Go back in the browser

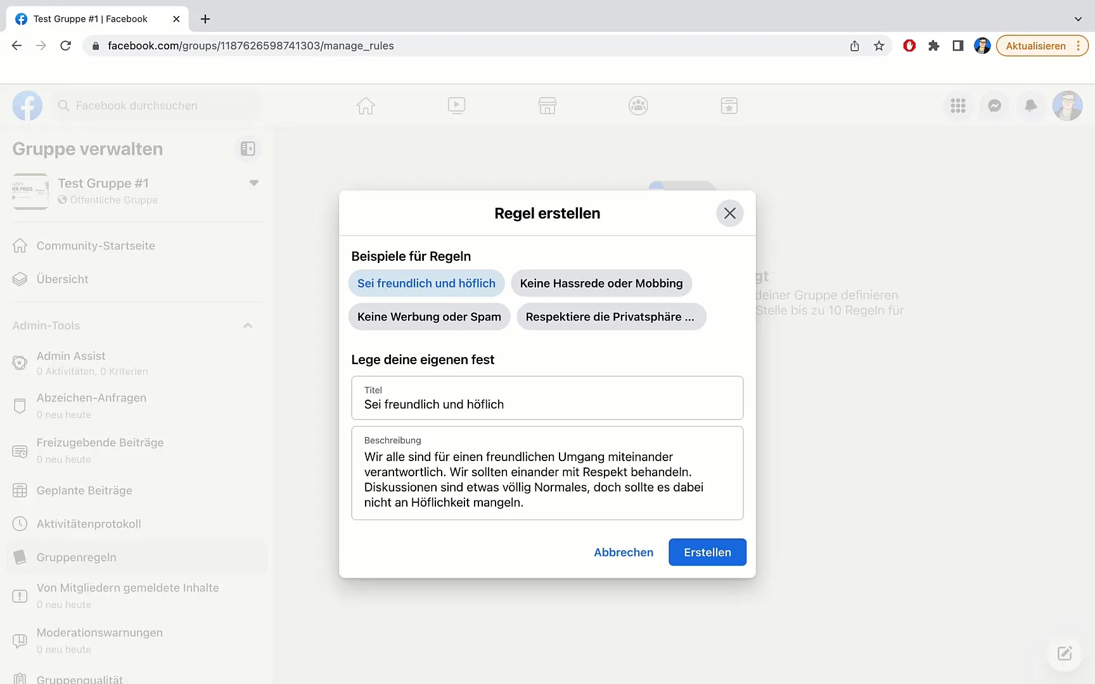point(17,46)
